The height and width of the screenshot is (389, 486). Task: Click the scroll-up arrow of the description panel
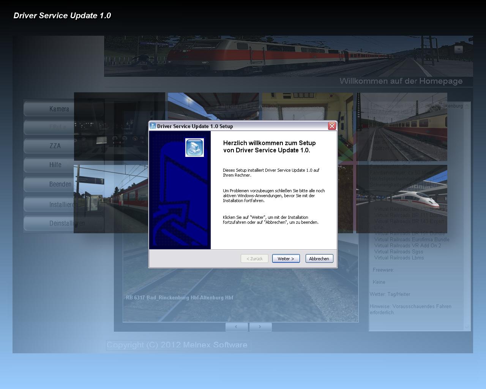click(467, 106)
